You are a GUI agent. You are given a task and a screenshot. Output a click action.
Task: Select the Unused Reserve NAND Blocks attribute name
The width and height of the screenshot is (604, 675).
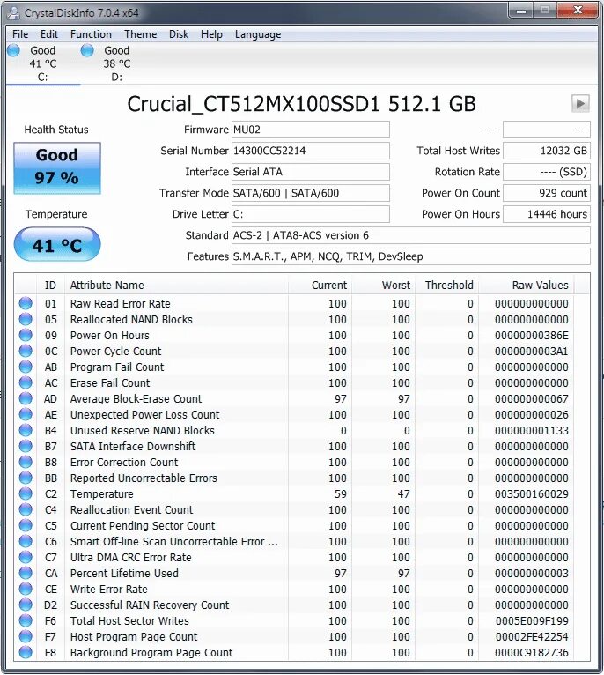point(143,431)
